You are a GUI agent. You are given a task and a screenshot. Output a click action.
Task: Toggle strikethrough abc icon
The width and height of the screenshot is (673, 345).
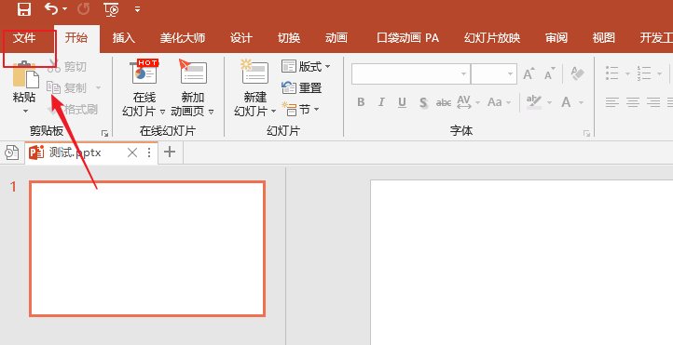pyautogui.click(x=444, y=102)
